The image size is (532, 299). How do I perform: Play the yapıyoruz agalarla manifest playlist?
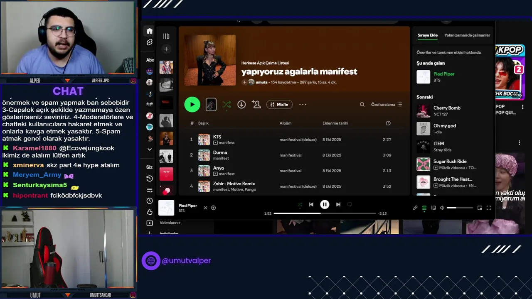(192, 105)
